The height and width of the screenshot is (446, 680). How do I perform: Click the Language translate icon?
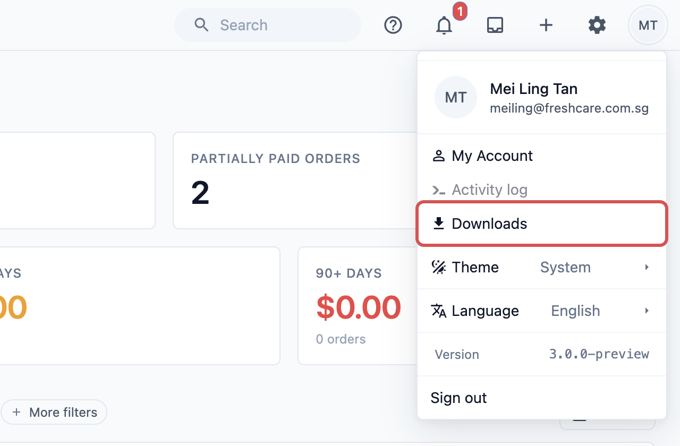click(438, 311)
